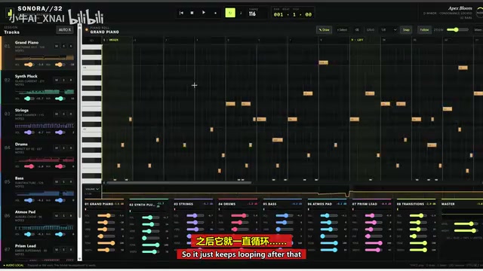
Task: Click the AUTO R button in Tracks
Action: click(x=65, y=30)
